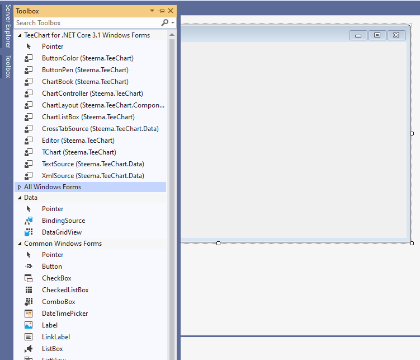Open the Server Explorer side tab

point(8,26)
